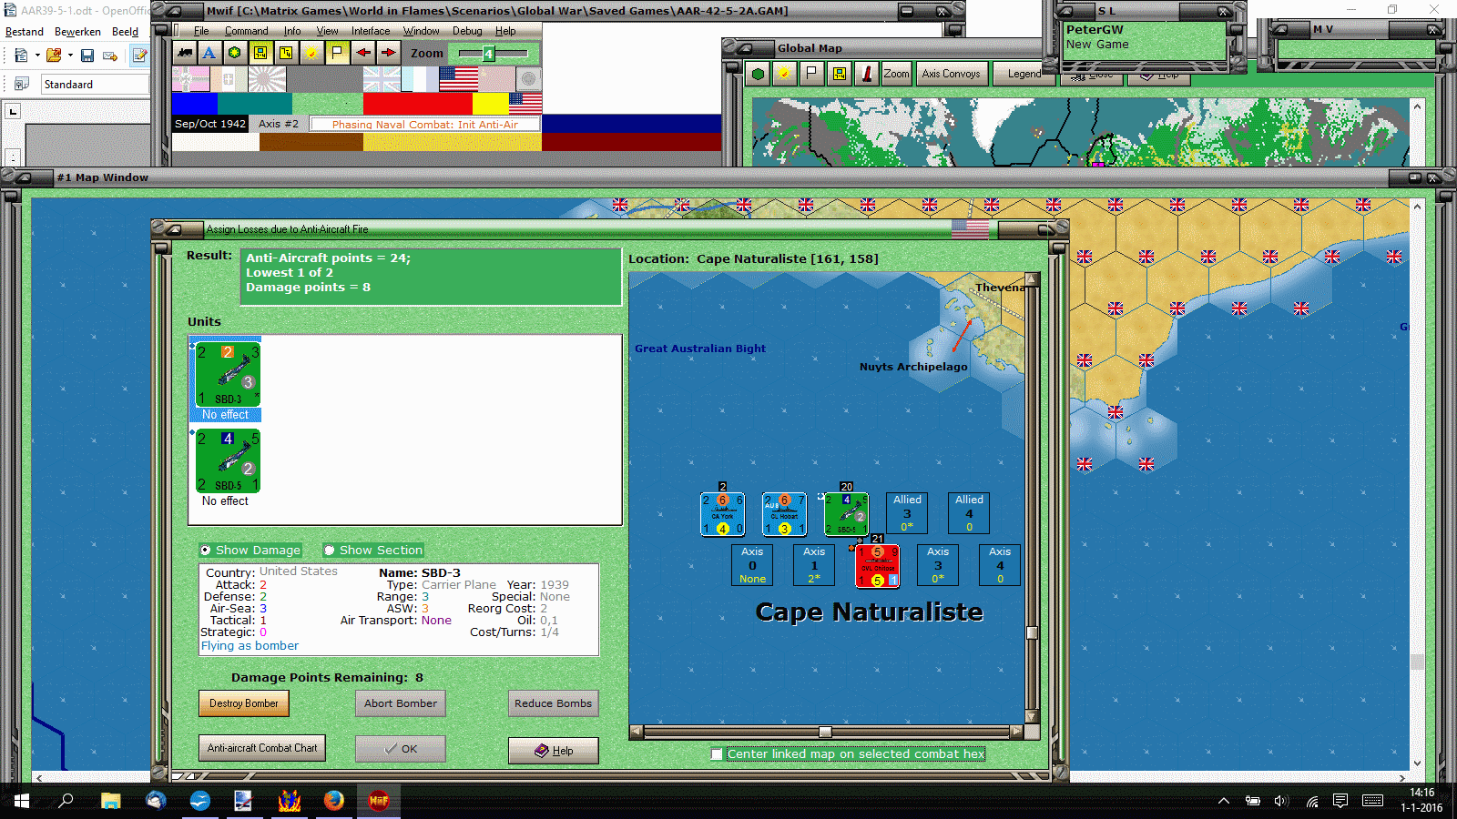Viewport: 1457px width, 819px height.
Task: Show hidden icons in the system tray
Action: [1224, 801]
